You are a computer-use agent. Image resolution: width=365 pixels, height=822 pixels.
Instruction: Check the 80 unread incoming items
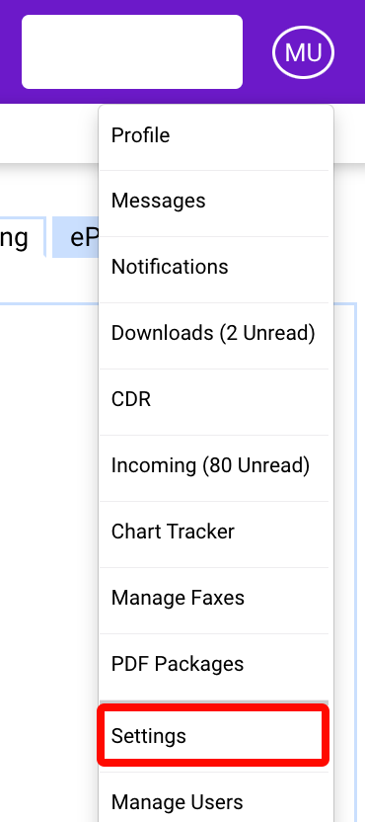tap(214, 465)
